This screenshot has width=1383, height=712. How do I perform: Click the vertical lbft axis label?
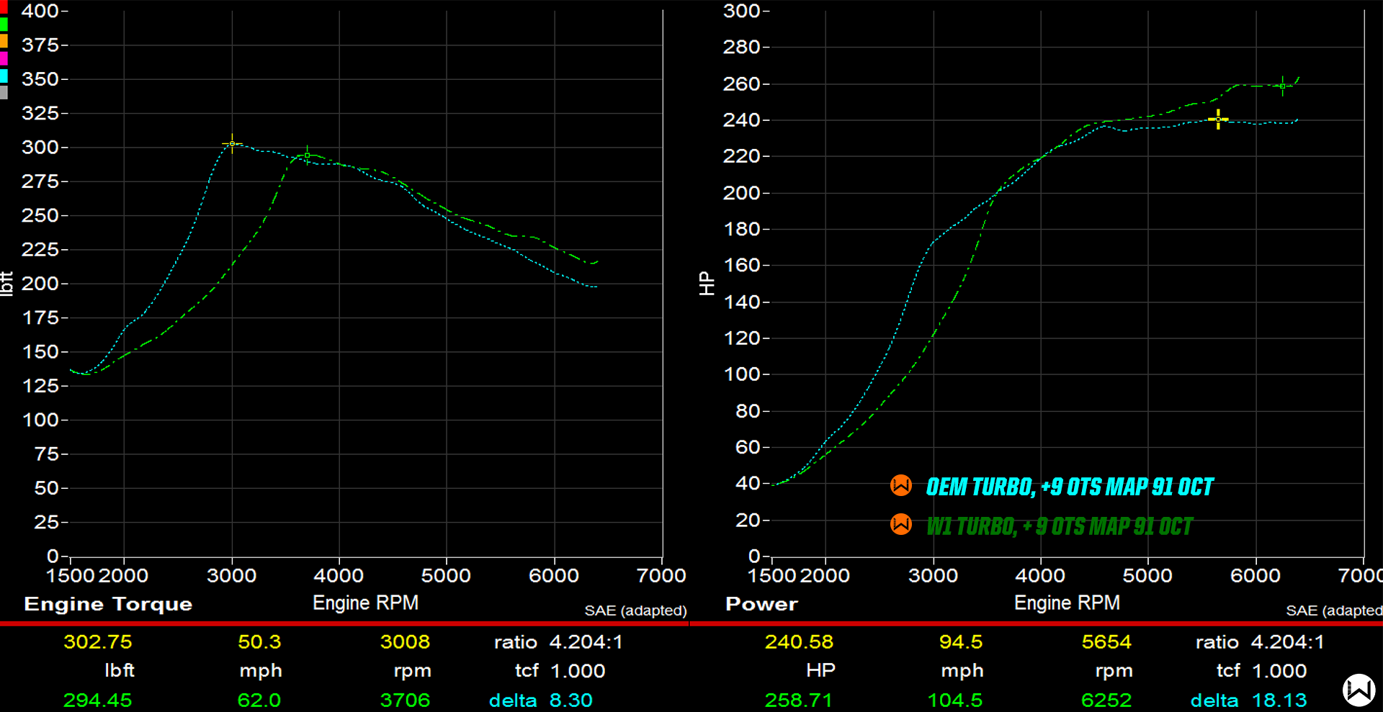(x=6, y=284)
